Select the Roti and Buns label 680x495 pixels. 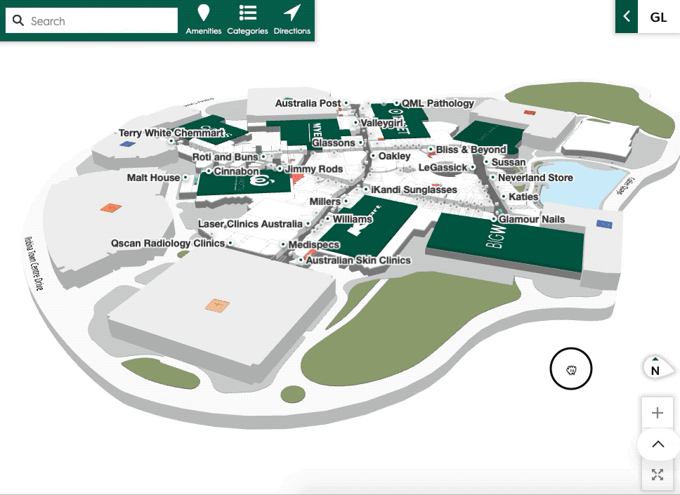[225, 157]
